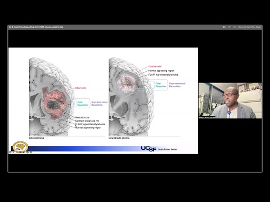The width and height of the screenshot is (270, 202).
Task: Close the video preview window
Action: pos(10,27)
